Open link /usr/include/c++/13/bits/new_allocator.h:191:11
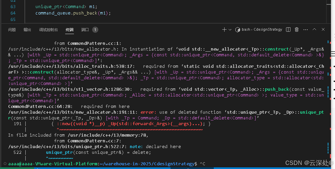The image size is (335, 169). (x=73, y=112)
